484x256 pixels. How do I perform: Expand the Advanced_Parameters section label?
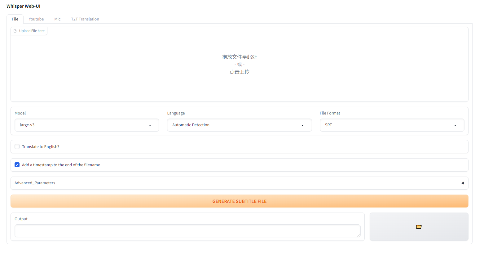coord(35,183)
